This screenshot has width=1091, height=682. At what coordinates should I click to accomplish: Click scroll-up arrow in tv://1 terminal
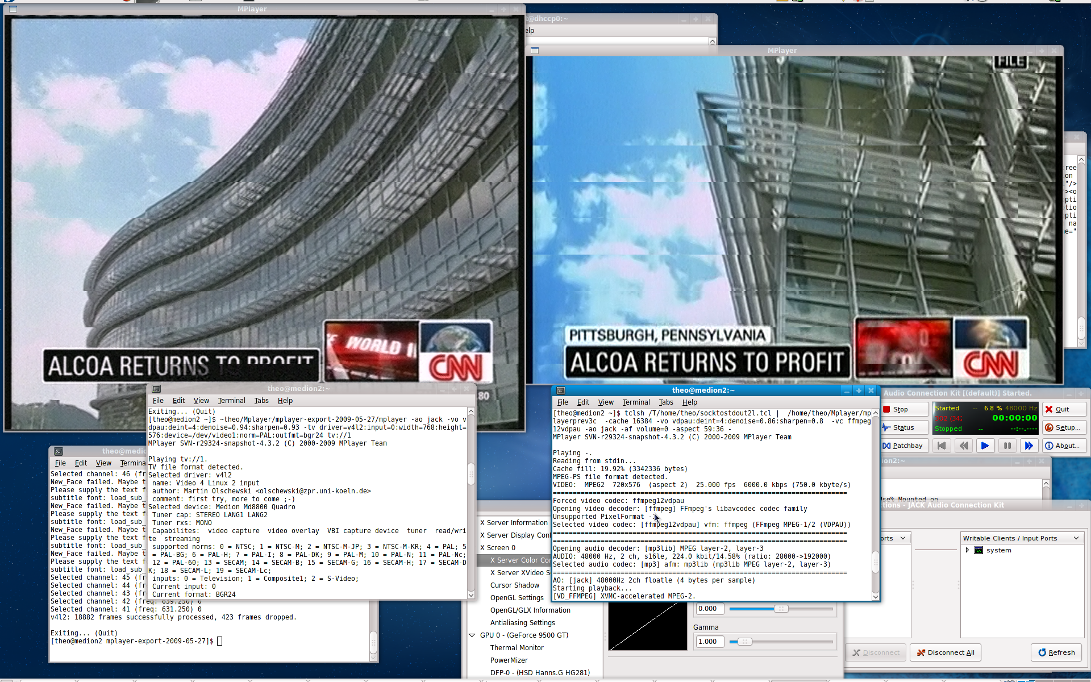pyautogui.click(x=470, y=411)
